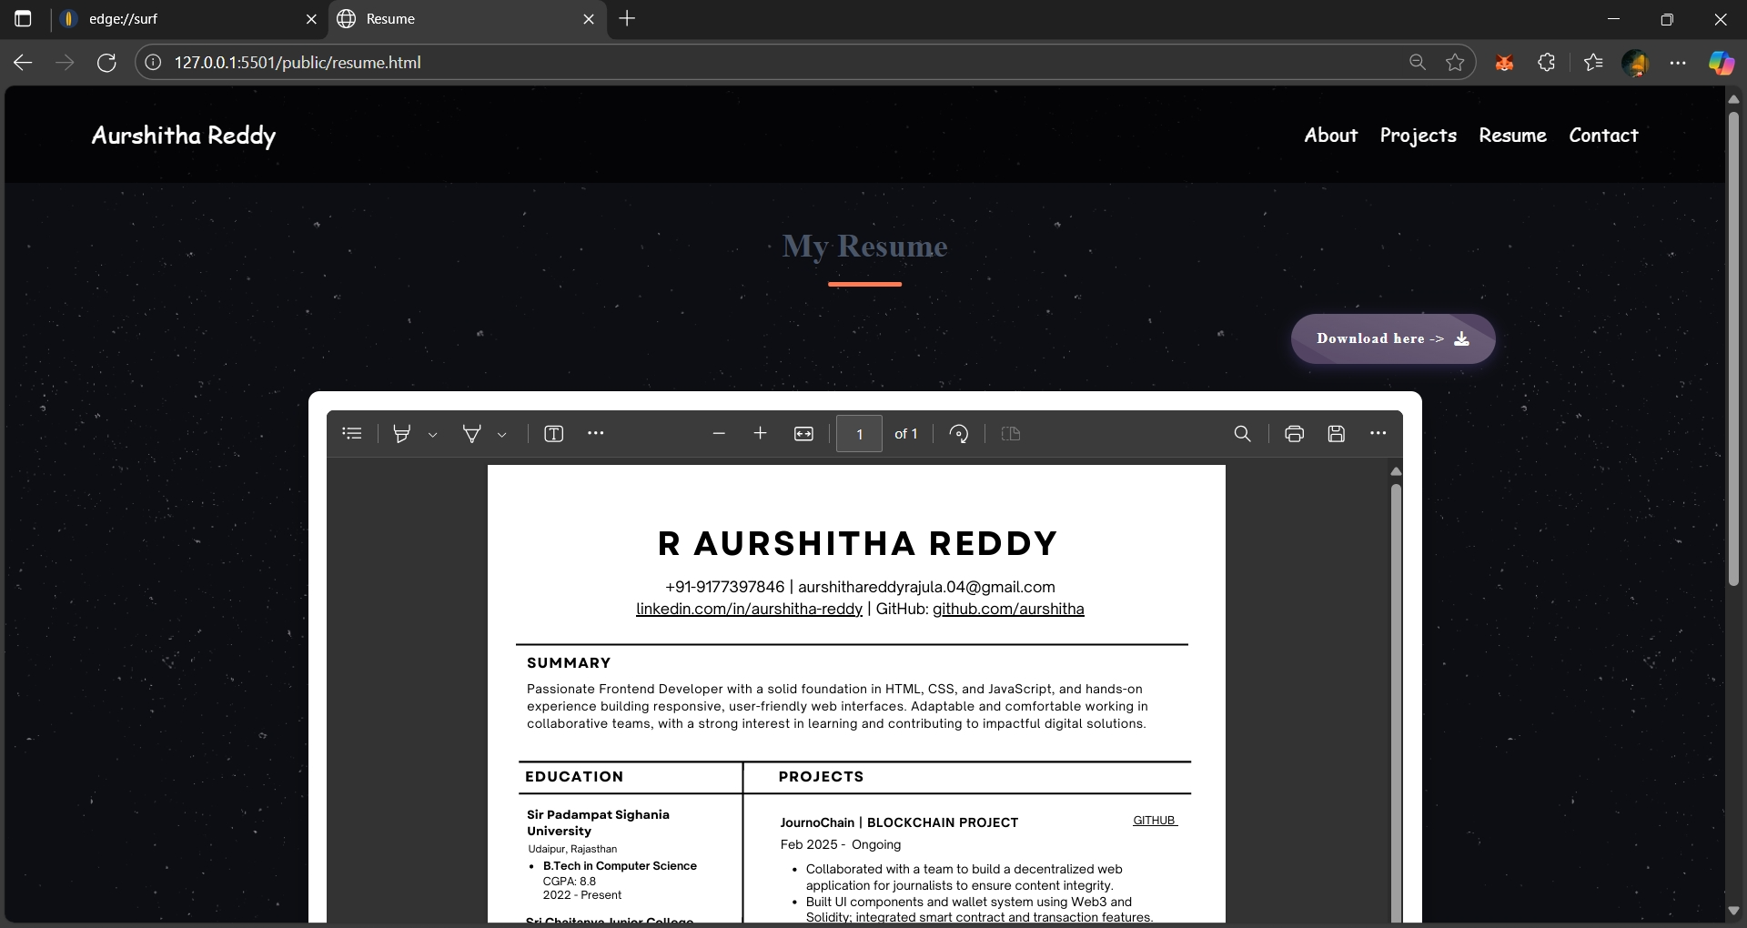Viewport: 1747px width, 928px height.
Task: Print the resume PDF
Action: [x=1294, y=434]
